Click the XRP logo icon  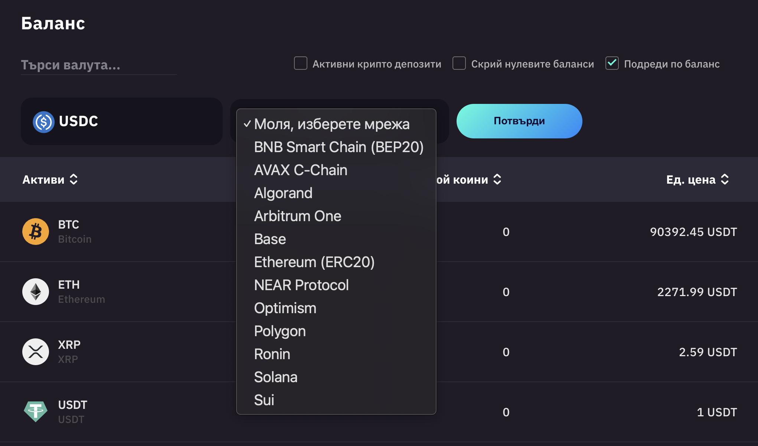pyautogui.click(x=36, y=352)
